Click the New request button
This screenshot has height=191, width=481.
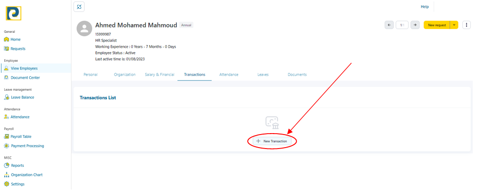437,25
